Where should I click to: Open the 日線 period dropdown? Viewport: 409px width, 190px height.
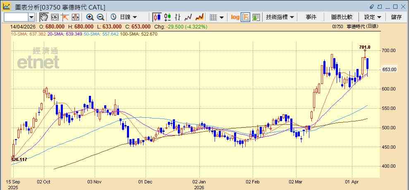(x=128, y=17)
